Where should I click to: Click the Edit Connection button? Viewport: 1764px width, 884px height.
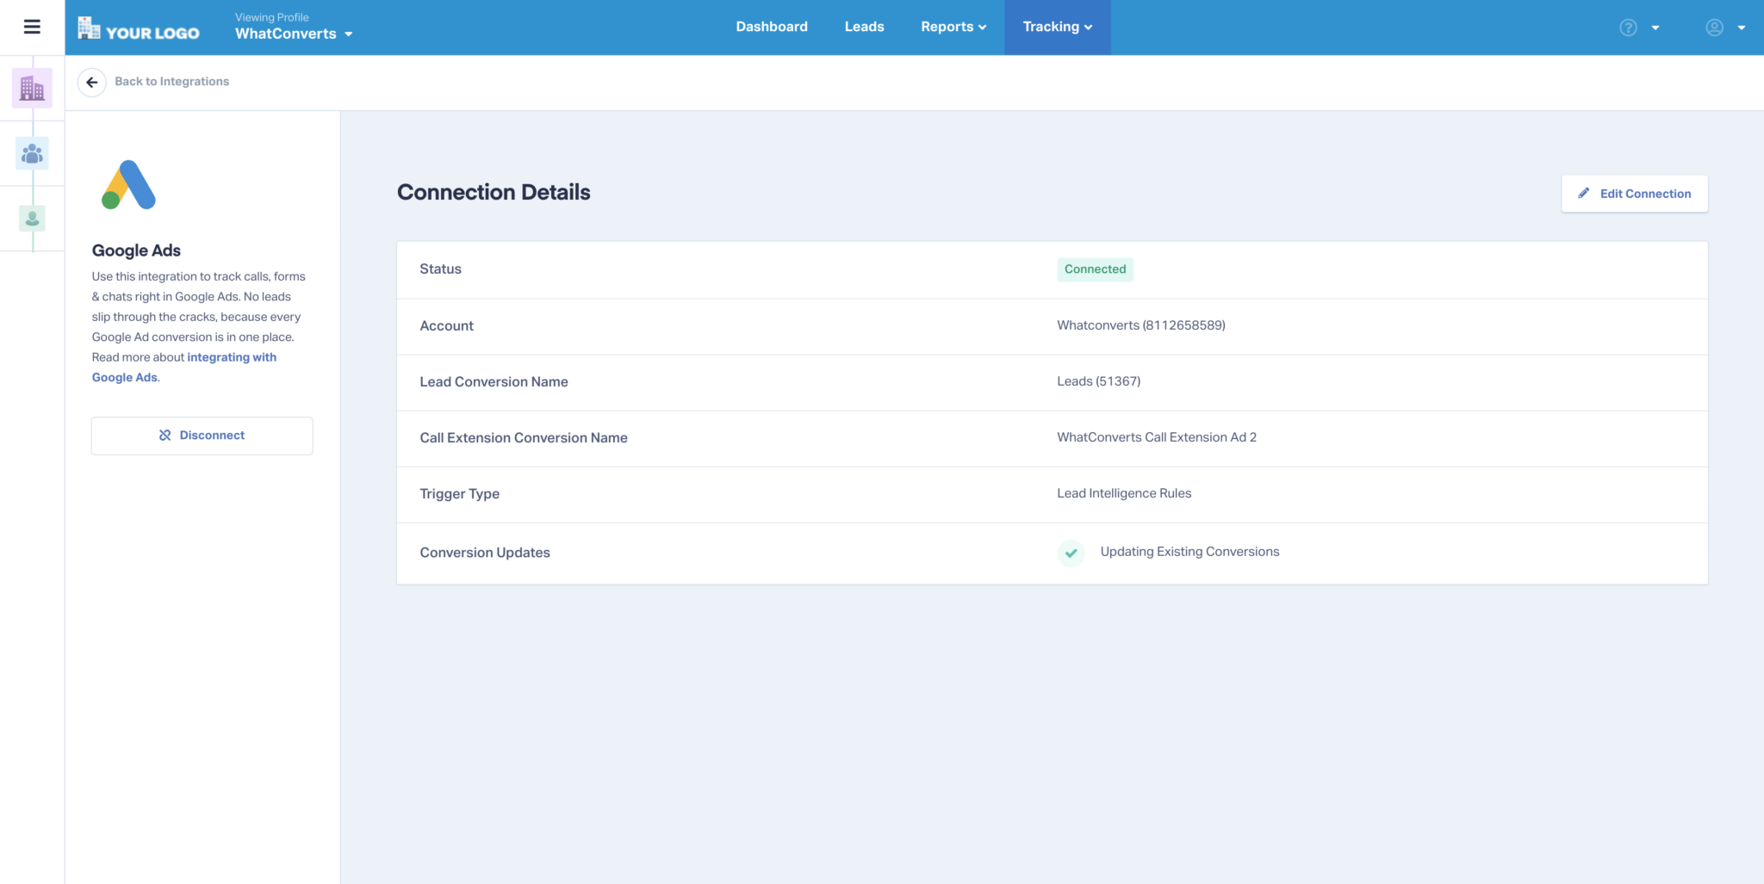(1634, 194)
